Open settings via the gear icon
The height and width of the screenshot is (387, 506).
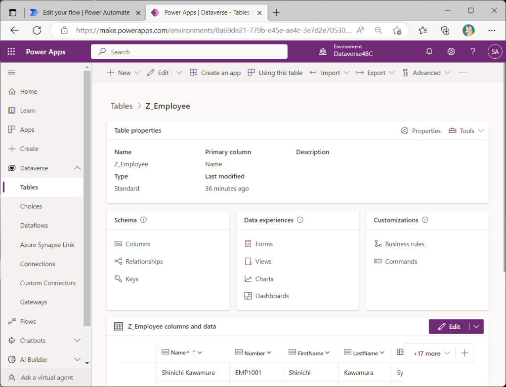(451, 52)
